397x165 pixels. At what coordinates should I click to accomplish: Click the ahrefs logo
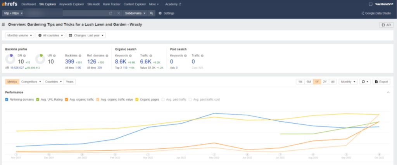pyautogui.click(x=9, y=4)
